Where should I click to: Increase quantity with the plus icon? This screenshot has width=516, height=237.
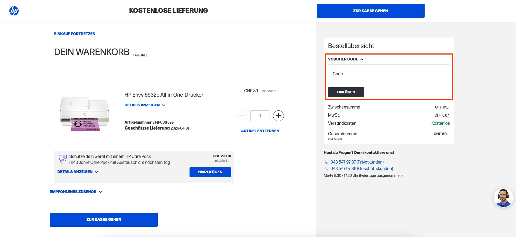pyautogui.click(x=278, y=116)
